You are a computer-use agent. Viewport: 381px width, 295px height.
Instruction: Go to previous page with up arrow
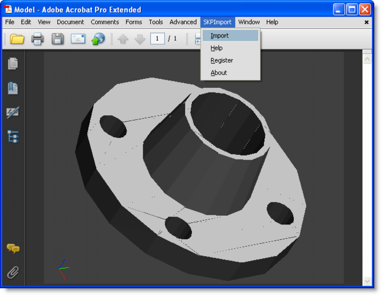click(x=123, y=39)
